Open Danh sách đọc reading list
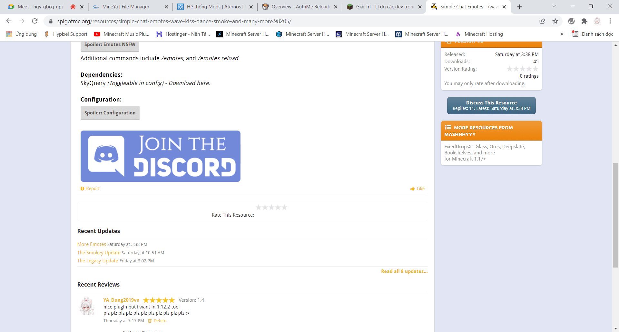The height and width of the screenshot is (332, 619). click(593, 34)
